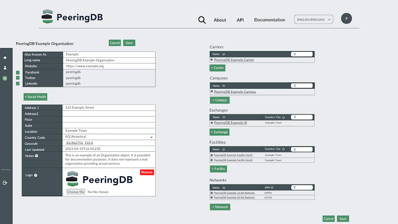This screenshot has width=398, height=224.
Task: Add a new Carrier
Action: [x=217, y=68]
